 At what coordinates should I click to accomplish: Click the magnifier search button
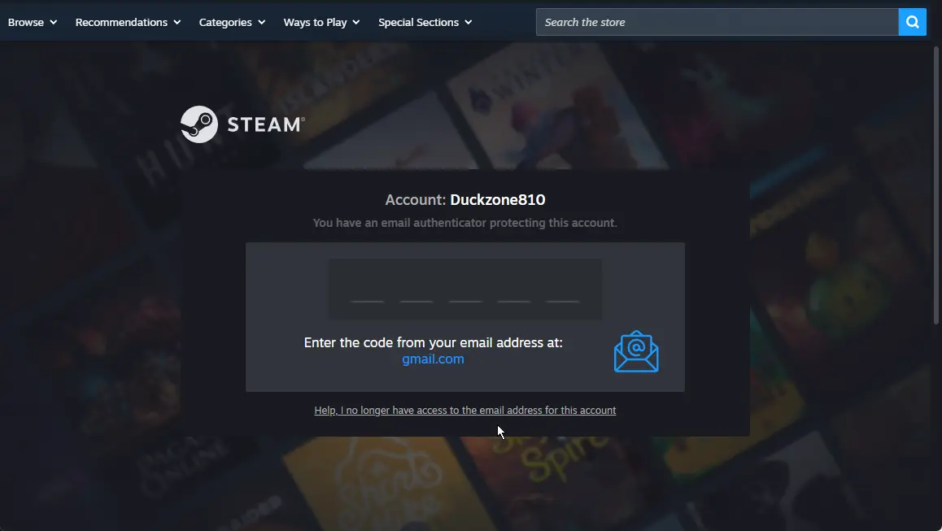pyautogui.click(x=912, y=22)
